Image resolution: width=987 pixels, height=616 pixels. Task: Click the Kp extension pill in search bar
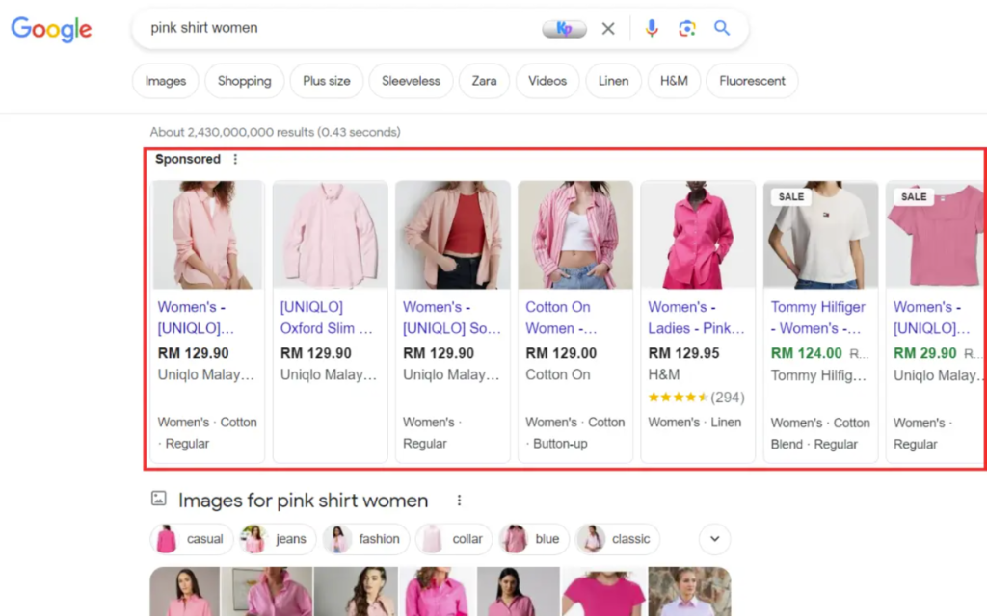tap(564, 28)
